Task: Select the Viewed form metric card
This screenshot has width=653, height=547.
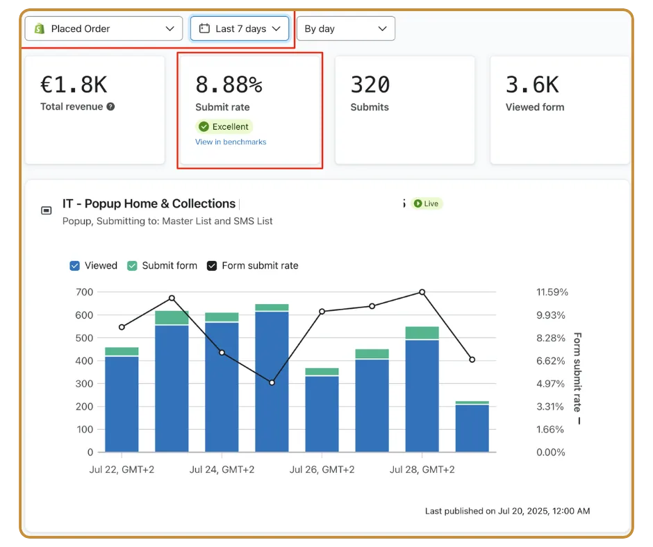Action: point(560,110)
